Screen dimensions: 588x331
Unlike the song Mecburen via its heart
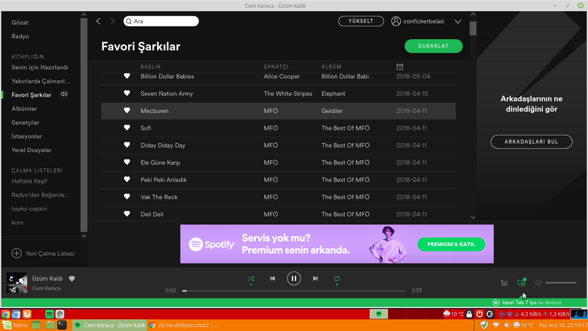point(127,111)
